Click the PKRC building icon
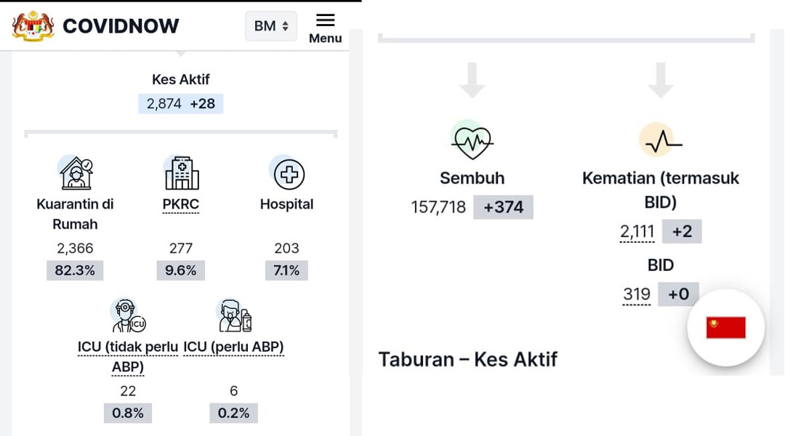This screenshot has width=785, height=436. (181, 173)
